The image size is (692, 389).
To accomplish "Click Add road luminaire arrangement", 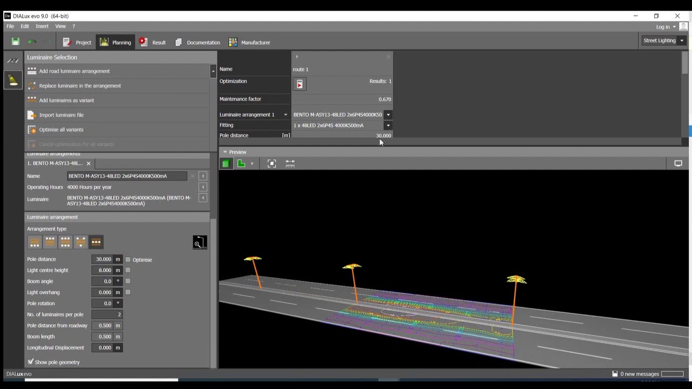I will coord(74,71).
